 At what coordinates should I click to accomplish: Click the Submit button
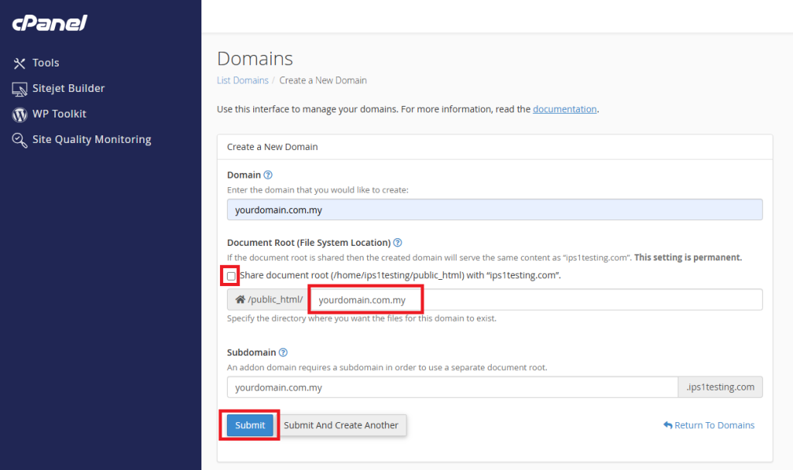pyautogui.click(x=249, y=424)
